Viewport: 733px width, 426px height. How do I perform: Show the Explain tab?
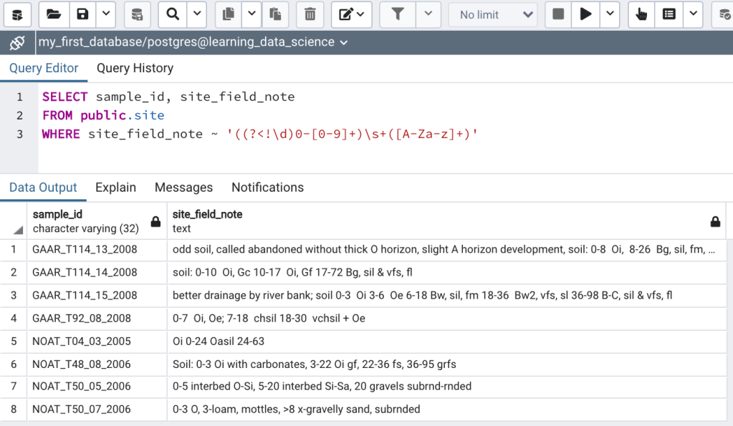115,188
